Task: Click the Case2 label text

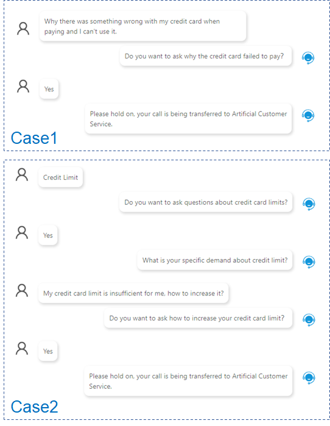Action: point(34,406)
